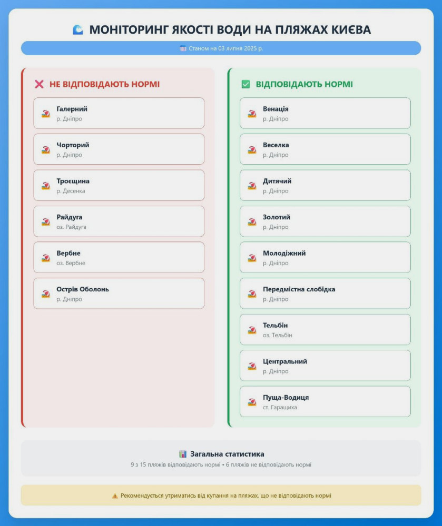Click the warning triangle icon in the yellow banner
This screenshot has height=526, width=442.
(115, 495)
